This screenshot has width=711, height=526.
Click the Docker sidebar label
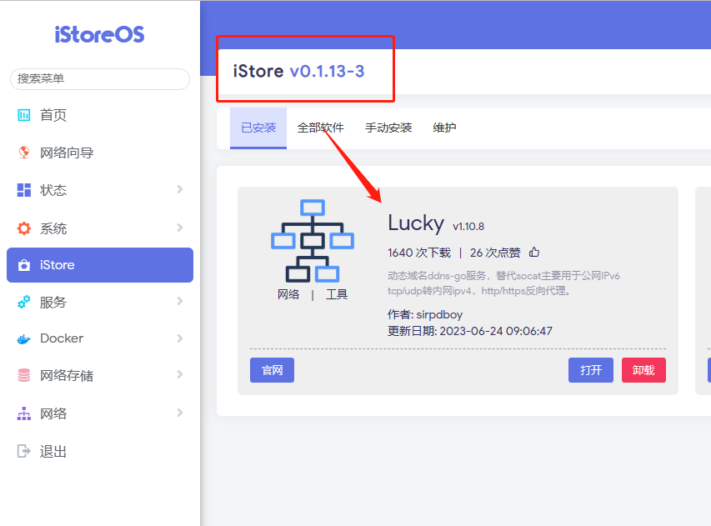[x=62, y=338]
